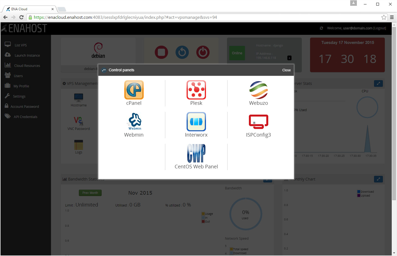Click the API Credentials tag icon
The image size is (397, 256).
[x=8, y=116]
